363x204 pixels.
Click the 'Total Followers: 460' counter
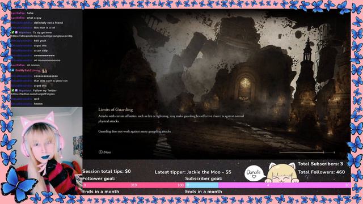click(x=322, y=172)
